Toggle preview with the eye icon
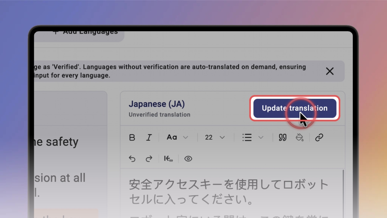 188,159
